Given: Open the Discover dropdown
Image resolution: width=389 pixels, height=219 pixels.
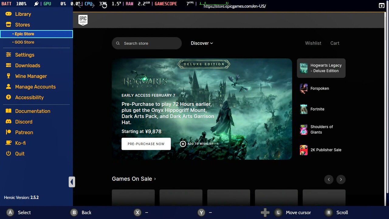Looking at the screenshot, I should tap(202, 43).
